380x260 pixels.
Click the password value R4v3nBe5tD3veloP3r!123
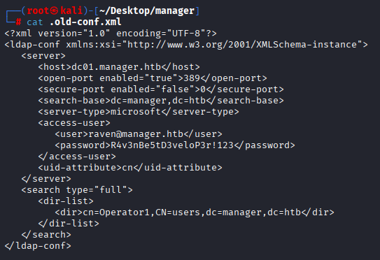pos(172,145)
